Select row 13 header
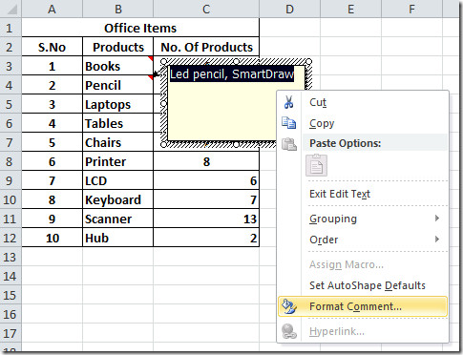463x355 pixels. click(x=11, y=257)
